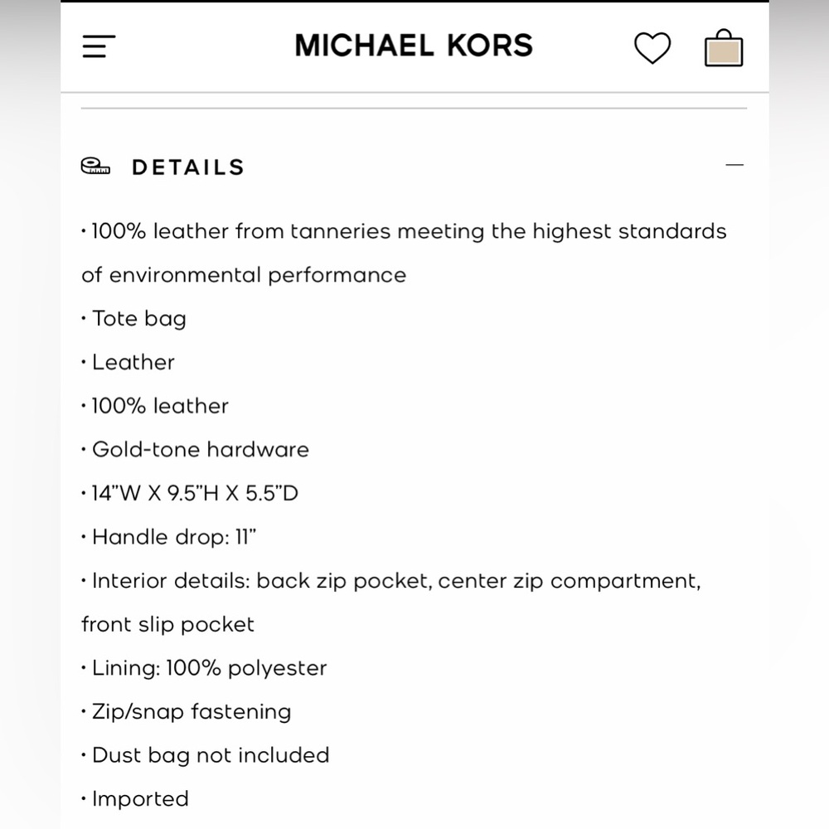Click the 'of environmental performance' text
The height and width of the screenshot is (829, 829).
[244, 275]
